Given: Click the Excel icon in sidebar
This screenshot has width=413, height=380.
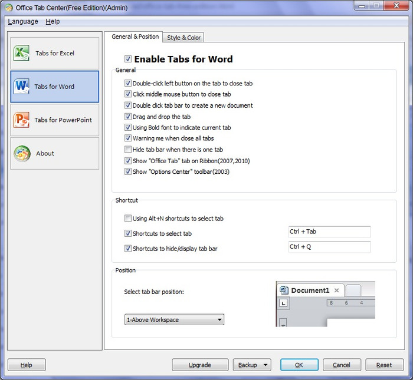Looking at the screenshot, I should (x=22, y=53).
